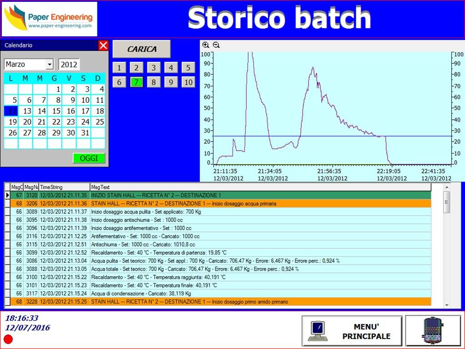Screen dimensions: 465x349
Task: Click the year field showing 2012
Action: tap(69, 65)
